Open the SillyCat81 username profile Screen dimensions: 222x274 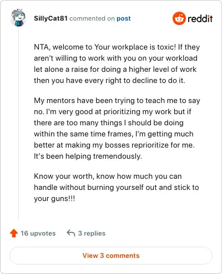pyautogui.click(x=51, y=18)
